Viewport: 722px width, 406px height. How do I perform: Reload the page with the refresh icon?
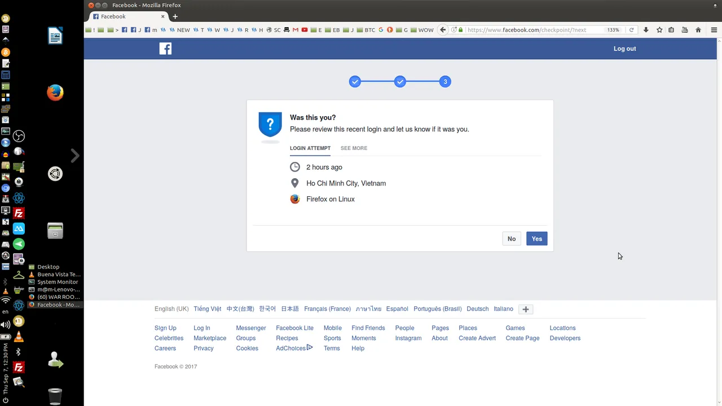tap(631, 30)
